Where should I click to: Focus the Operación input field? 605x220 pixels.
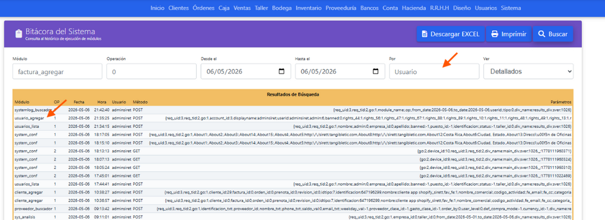pos(152,72)
